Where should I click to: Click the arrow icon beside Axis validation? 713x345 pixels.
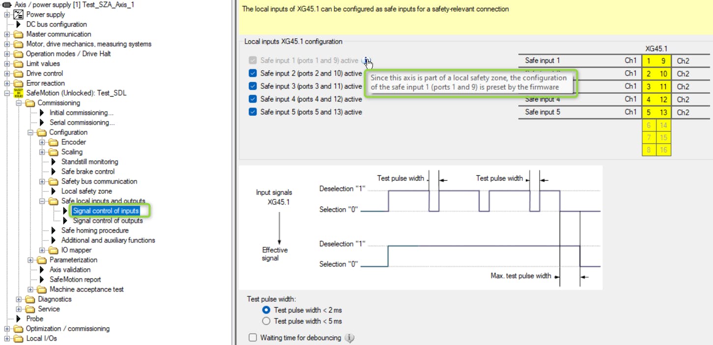[x=42, y=269]
